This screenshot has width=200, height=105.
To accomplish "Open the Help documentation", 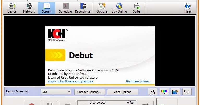I will point(187,8).
